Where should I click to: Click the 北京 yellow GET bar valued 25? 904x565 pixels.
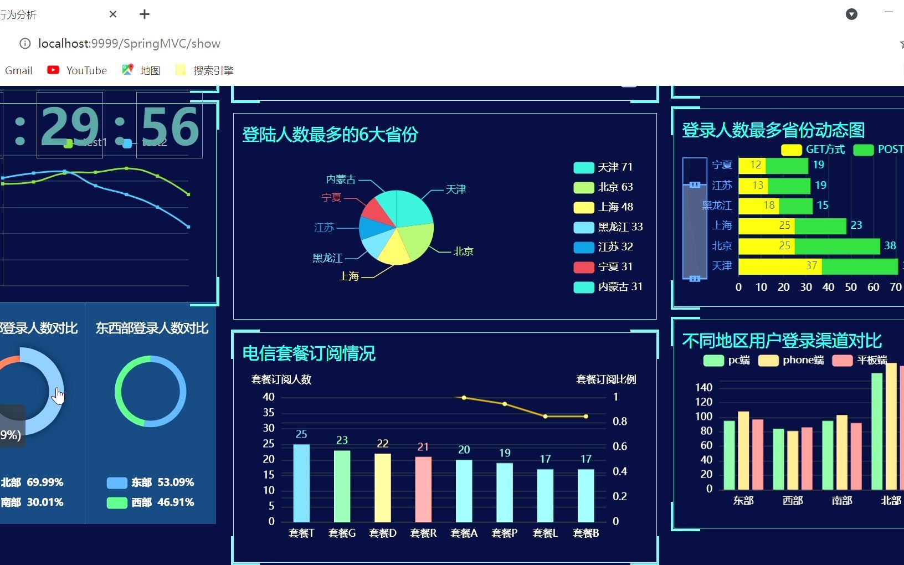point(767,246)
